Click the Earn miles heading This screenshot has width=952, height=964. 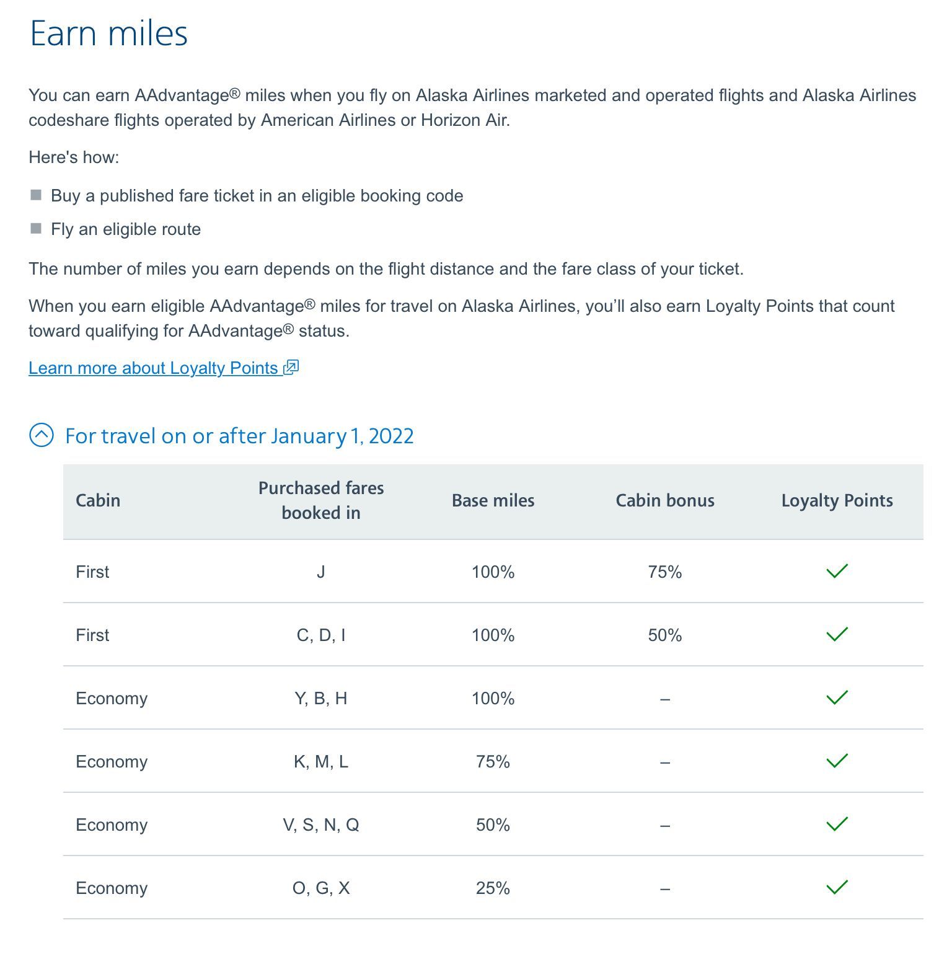pyautogui.click(x=108, y=33)
